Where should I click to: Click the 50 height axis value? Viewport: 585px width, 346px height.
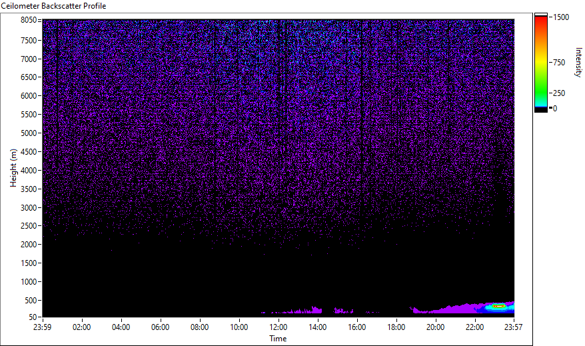click(x=33, y=317)
